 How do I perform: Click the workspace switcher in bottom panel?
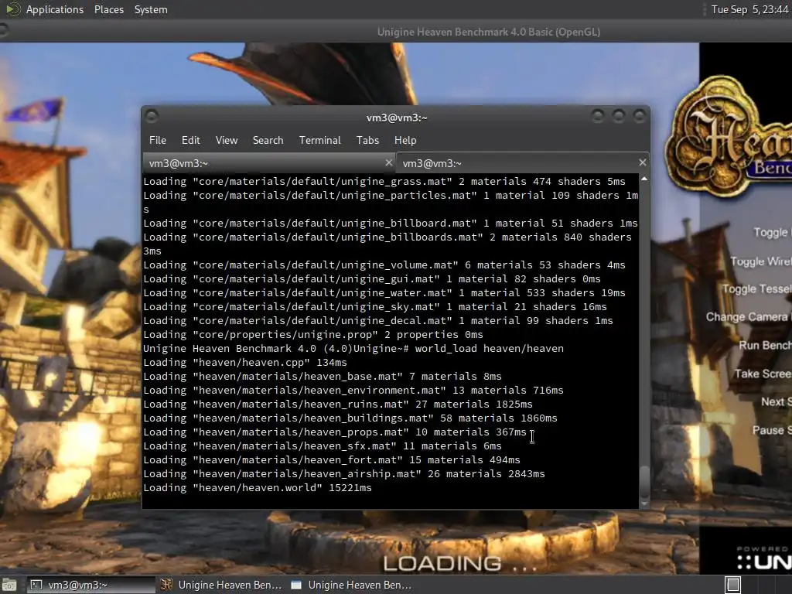[733, 585]
